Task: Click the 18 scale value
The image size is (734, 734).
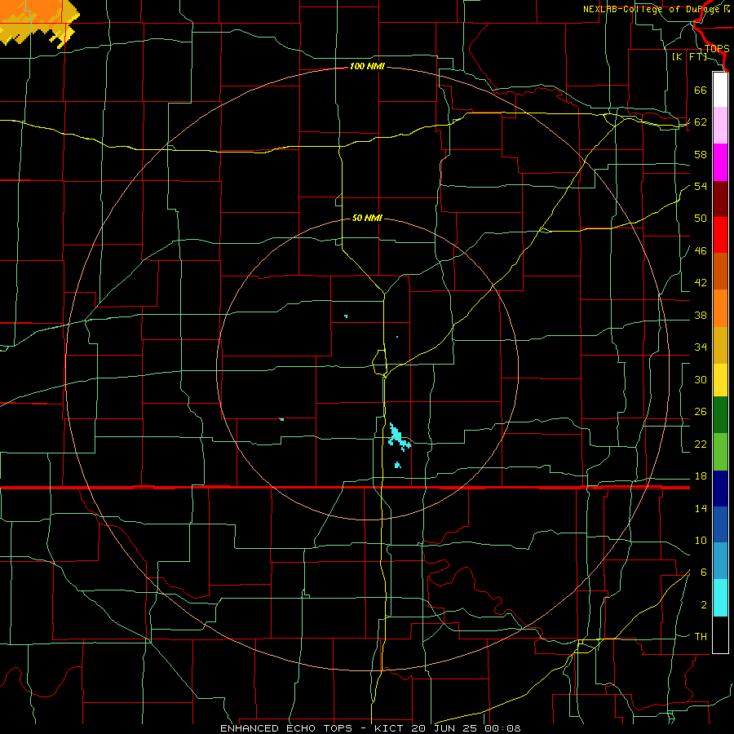Action: pos(701,476)
